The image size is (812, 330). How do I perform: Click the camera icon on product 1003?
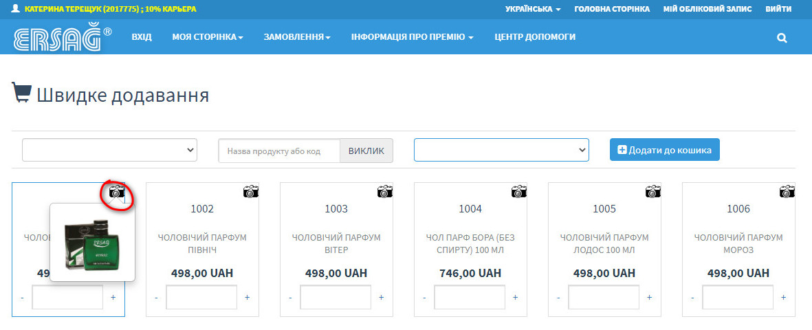coord(385,192)
